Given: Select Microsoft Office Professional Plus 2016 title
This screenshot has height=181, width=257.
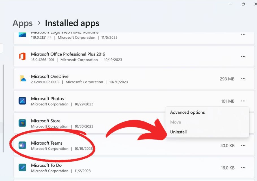Looking at the screenshot, I should pos(68,54).
